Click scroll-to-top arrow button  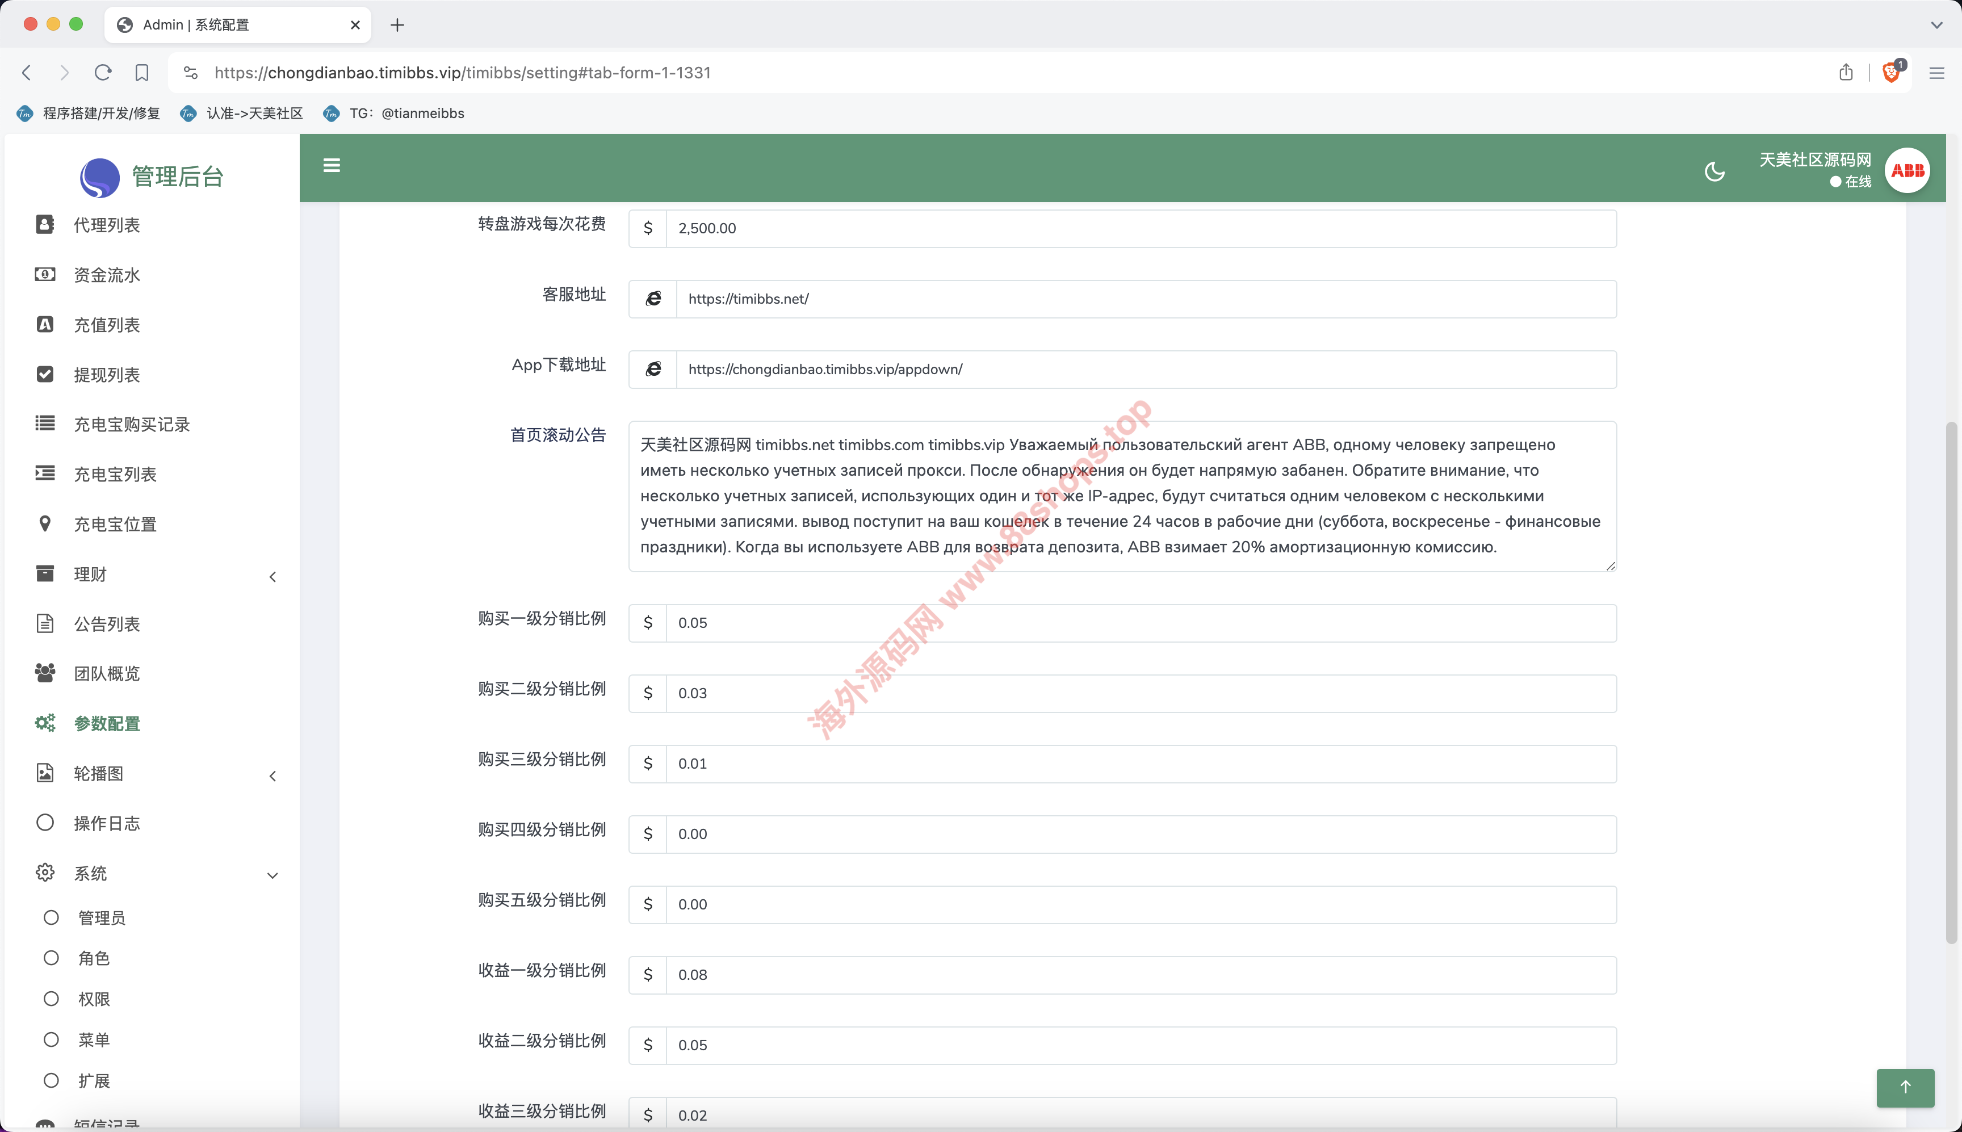pos(1905,1087)
